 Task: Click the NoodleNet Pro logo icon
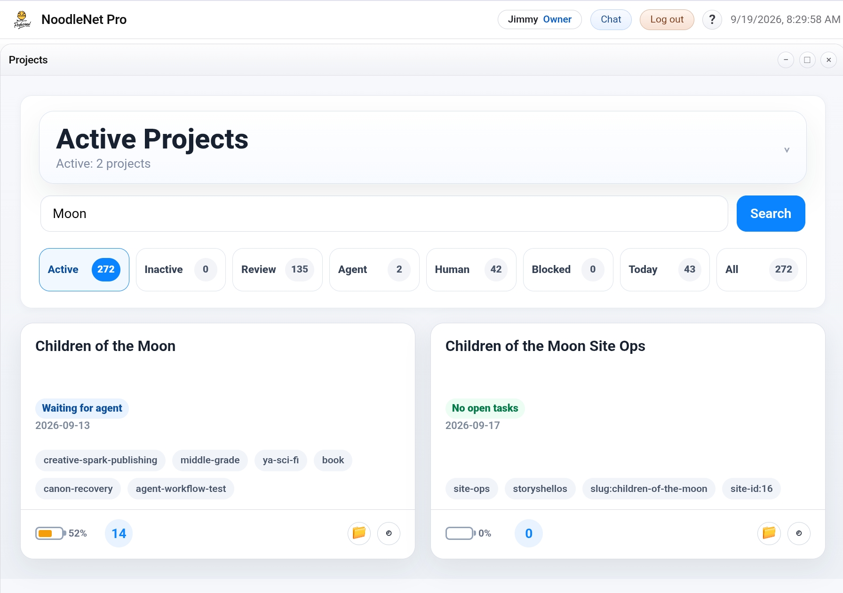tap(22, 20)
